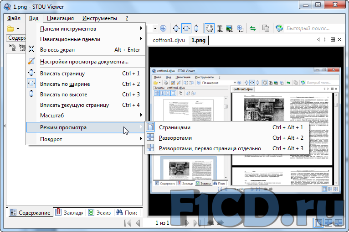The height and width of the screenshot is (232, 349).
Task: Select the image selection tool
Action: point(230,29)
